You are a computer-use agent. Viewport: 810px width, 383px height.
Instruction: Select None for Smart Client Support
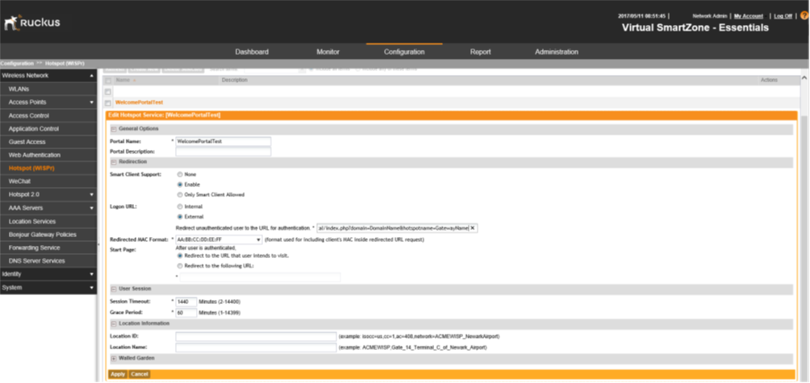pos(179,174)
